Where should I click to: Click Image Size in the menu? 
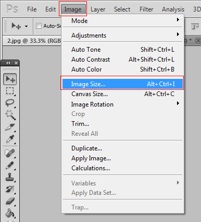point(122,84)
